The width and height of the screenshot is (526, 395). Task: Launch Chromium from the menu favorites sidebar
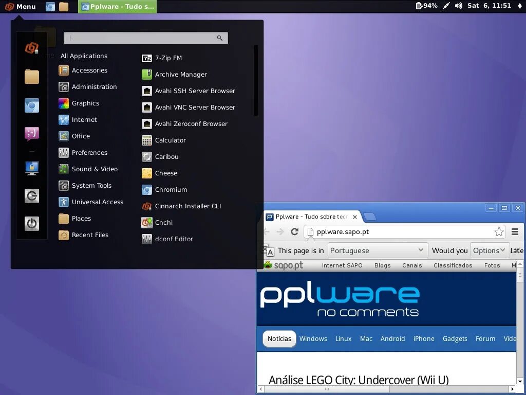[32, 105]
